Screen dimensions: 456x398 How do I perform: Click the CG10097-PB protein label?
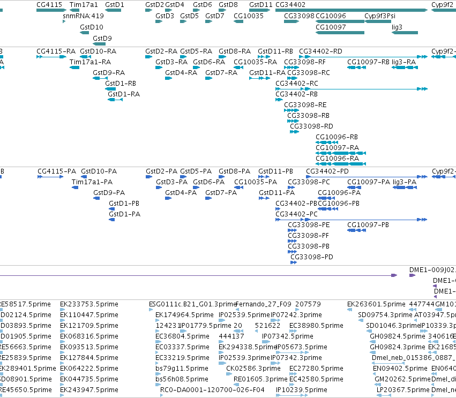click(368, 225)
